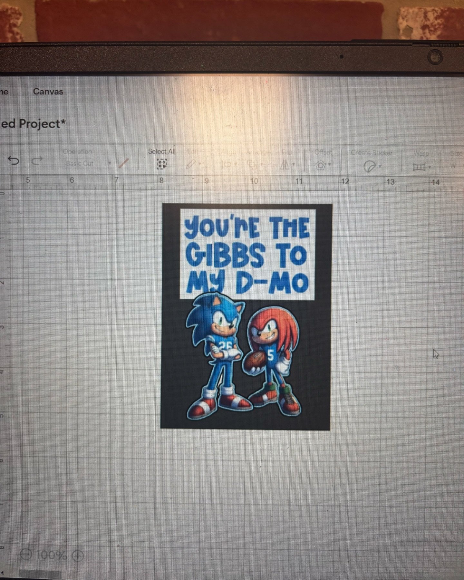Zoom in with the plus icon

[78, 556]
